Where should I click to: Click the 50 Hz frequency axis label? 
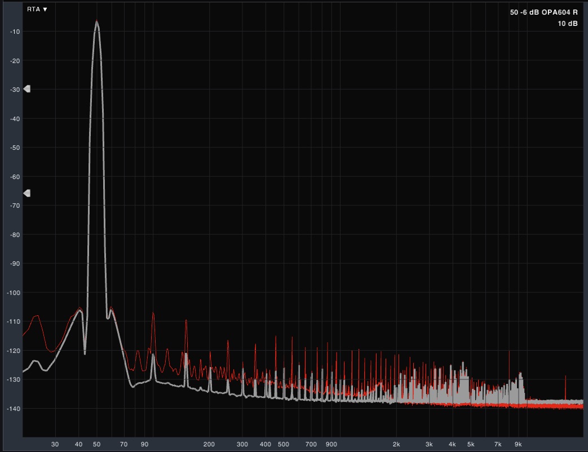(x=97, y=445)
